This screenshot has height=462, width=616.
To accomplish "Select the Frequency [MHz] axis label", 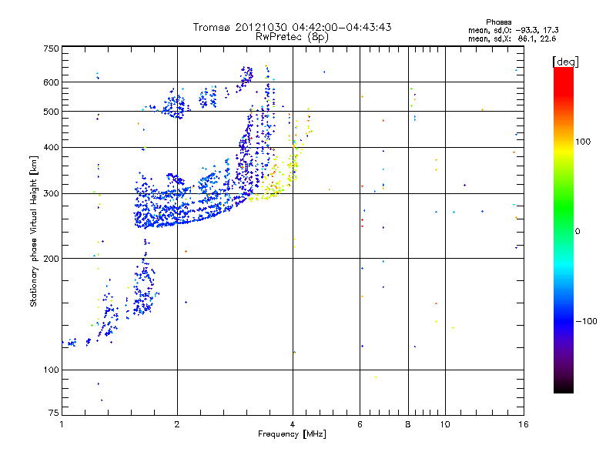I will (x=292, y=436).
